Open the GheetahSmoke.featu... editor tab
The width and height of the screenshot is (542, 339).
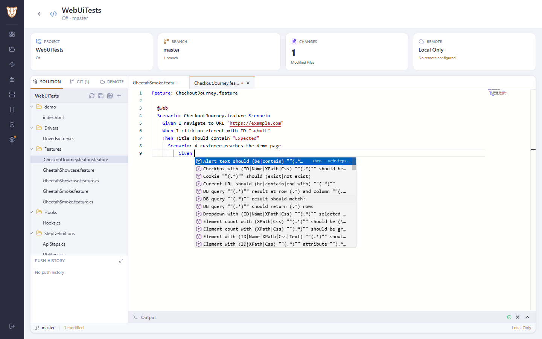(159, 82)
